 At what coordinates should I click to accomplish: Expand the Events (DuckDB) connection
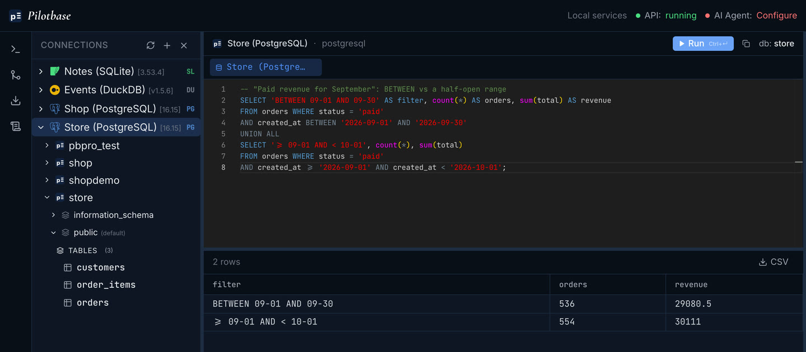[41, 90]
